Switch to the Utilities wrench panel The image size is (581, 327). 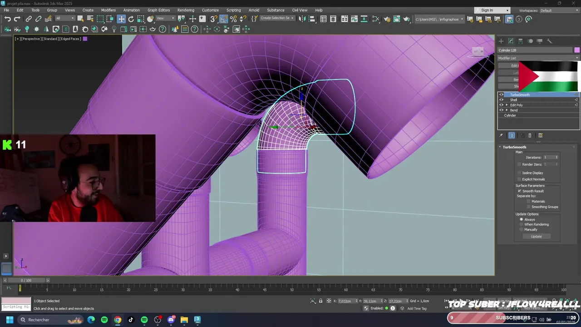(549, 41)
